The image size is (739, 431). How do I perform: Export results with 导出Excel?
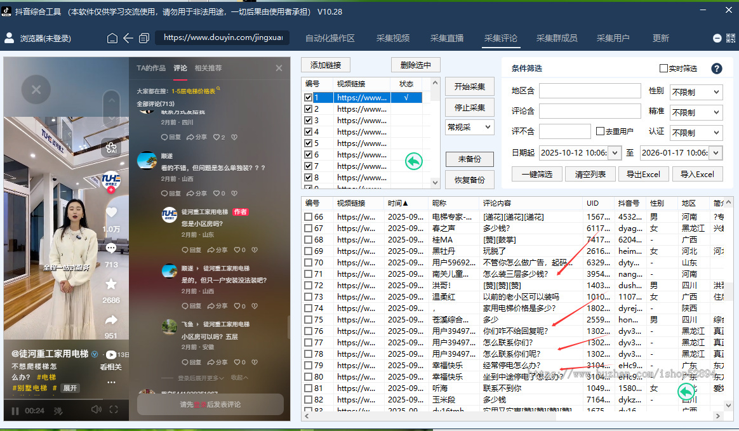pos(643,175)
